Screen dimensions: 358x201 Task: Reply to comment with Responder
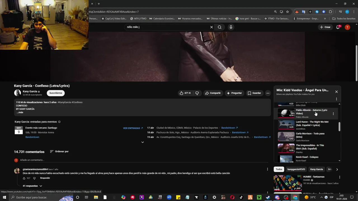45,178
